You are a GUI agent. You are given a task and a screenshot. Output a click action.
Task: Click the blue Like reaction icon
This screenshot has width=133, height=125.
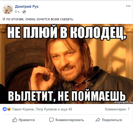click(5, 109)
